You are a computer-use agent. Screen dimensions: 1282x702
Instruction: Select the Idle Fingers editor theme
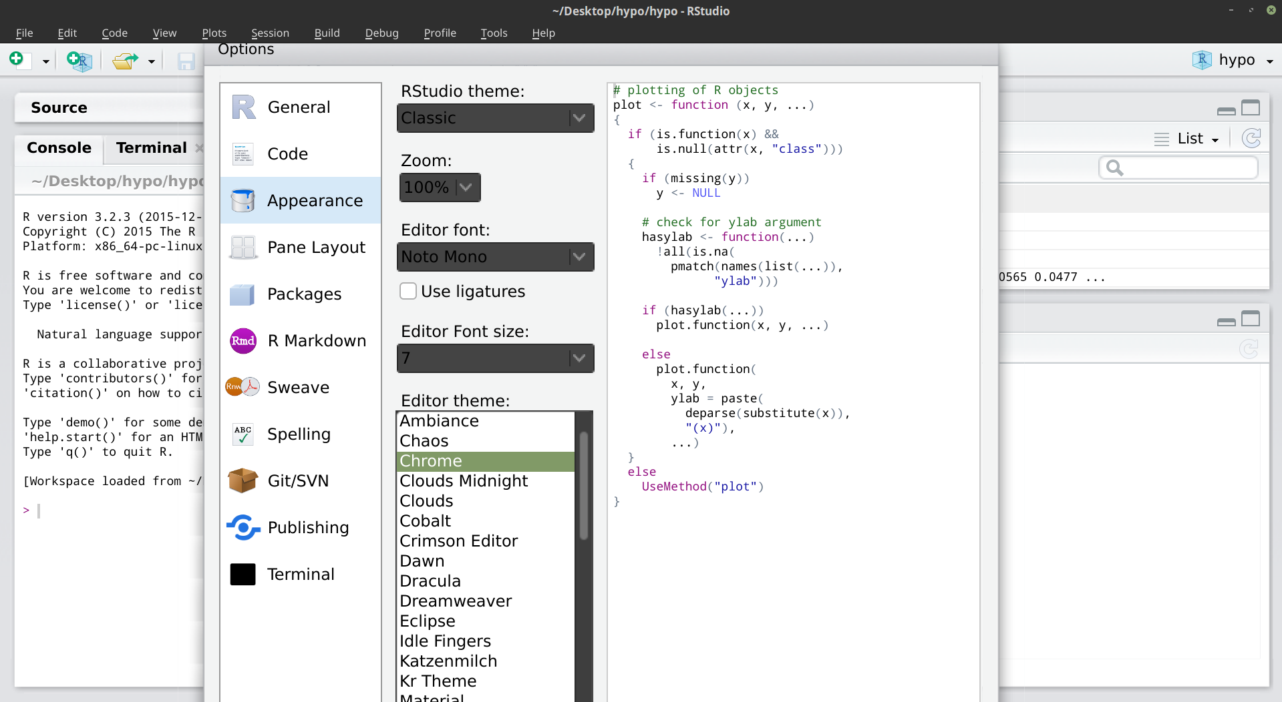(486, 641)
